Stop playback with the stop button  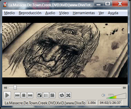pos(24,95)
